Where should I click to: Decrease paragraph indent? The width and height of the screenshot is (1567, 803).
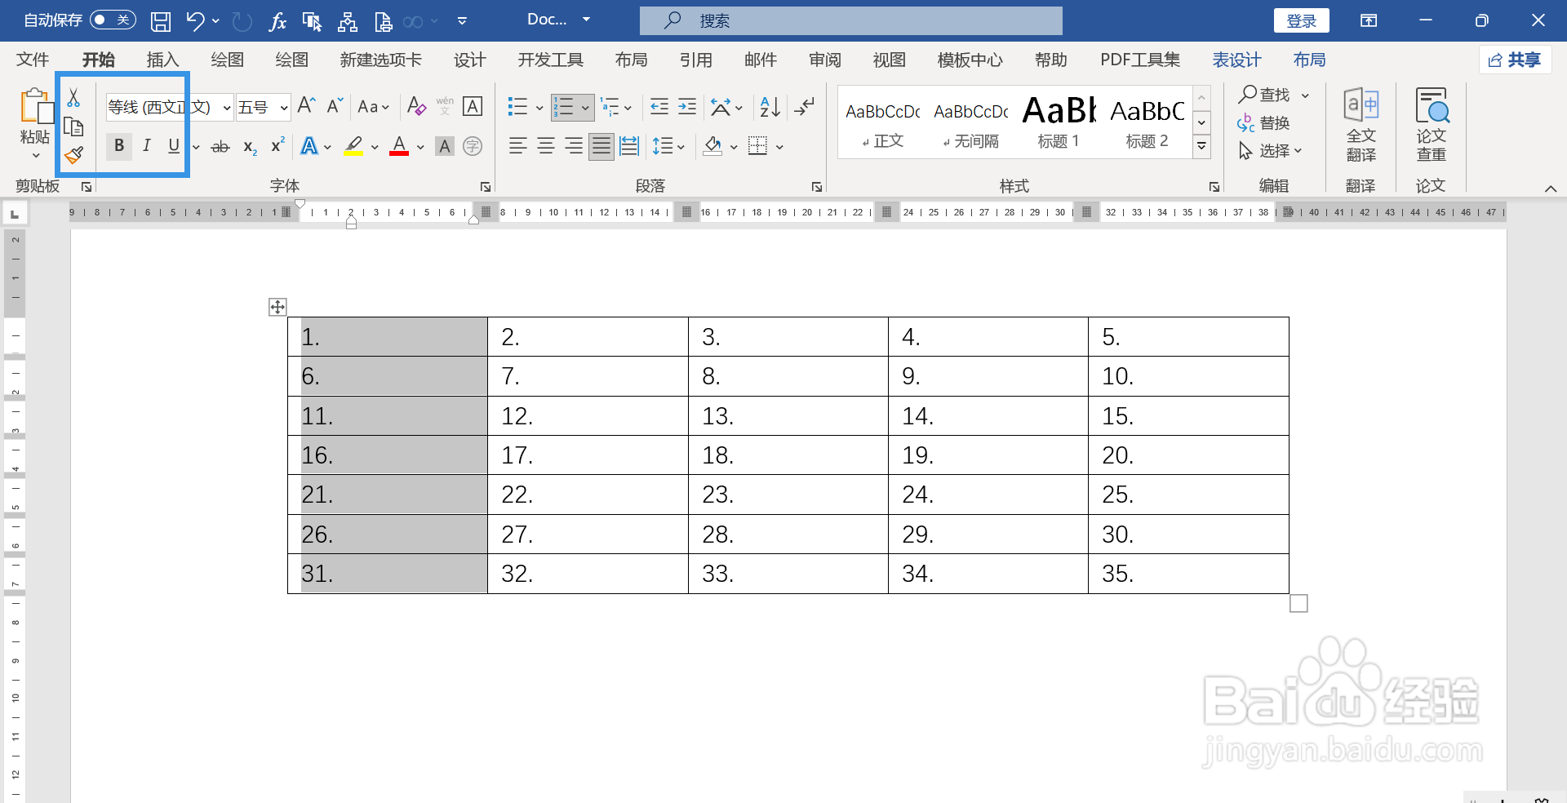[x=659, y=107]
